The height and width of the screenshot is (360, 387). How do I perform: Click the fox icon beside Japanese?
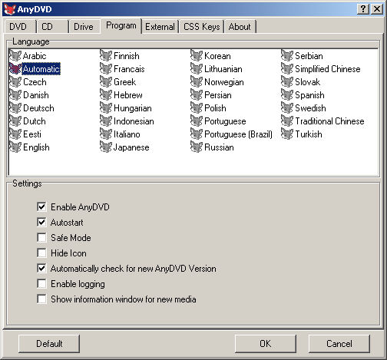coord(106,147)
